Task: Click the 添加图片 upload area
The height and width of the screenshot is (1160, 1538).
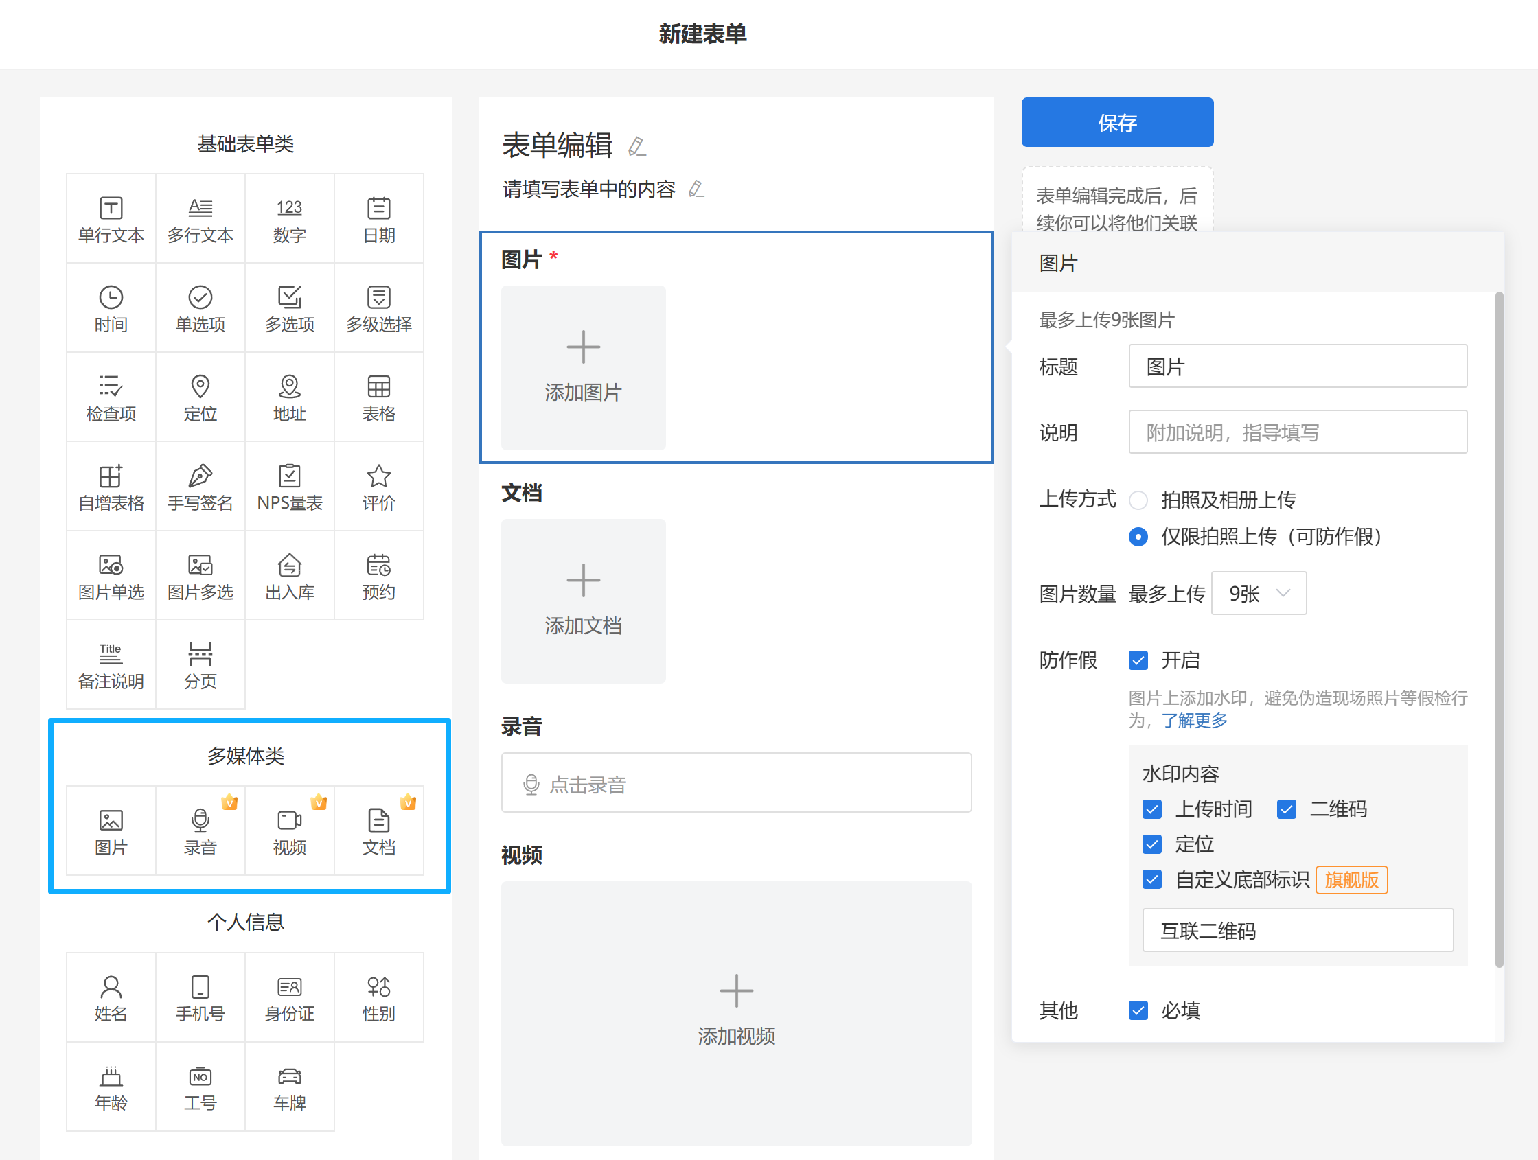Action: pos(583,368)
